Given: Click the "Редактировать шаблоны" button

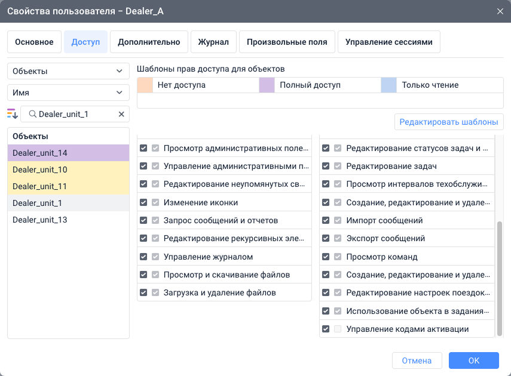Looking at the screenshot, I should click(x=448, y=122).
